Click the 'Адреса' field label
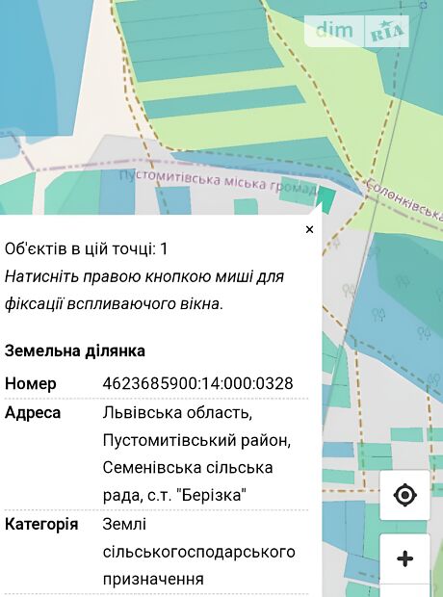443x597 pixels. (x=33, y=413)
